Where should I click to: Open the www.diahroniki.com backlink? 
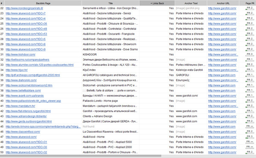tap(21, 80)
